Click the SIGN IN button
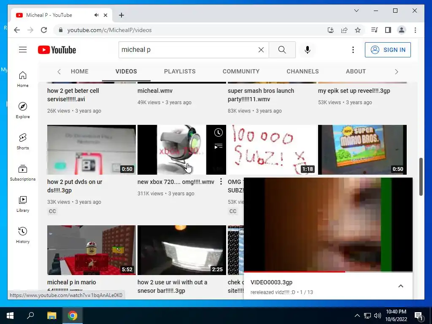The image size is (432, 324). click(388, 50)
